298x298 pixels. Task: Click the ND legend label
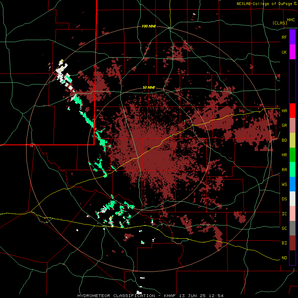(284, 258)
